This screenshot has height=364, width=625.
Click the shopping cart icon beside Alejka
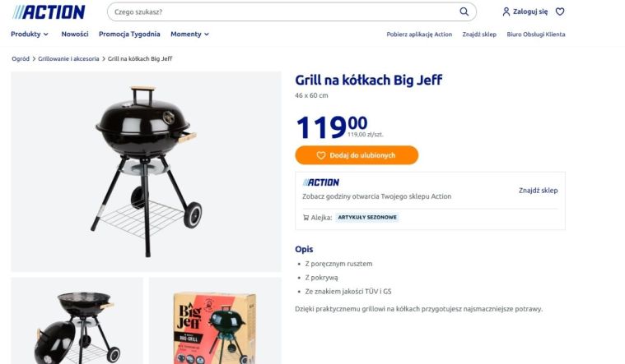click(x=306, y=218)
